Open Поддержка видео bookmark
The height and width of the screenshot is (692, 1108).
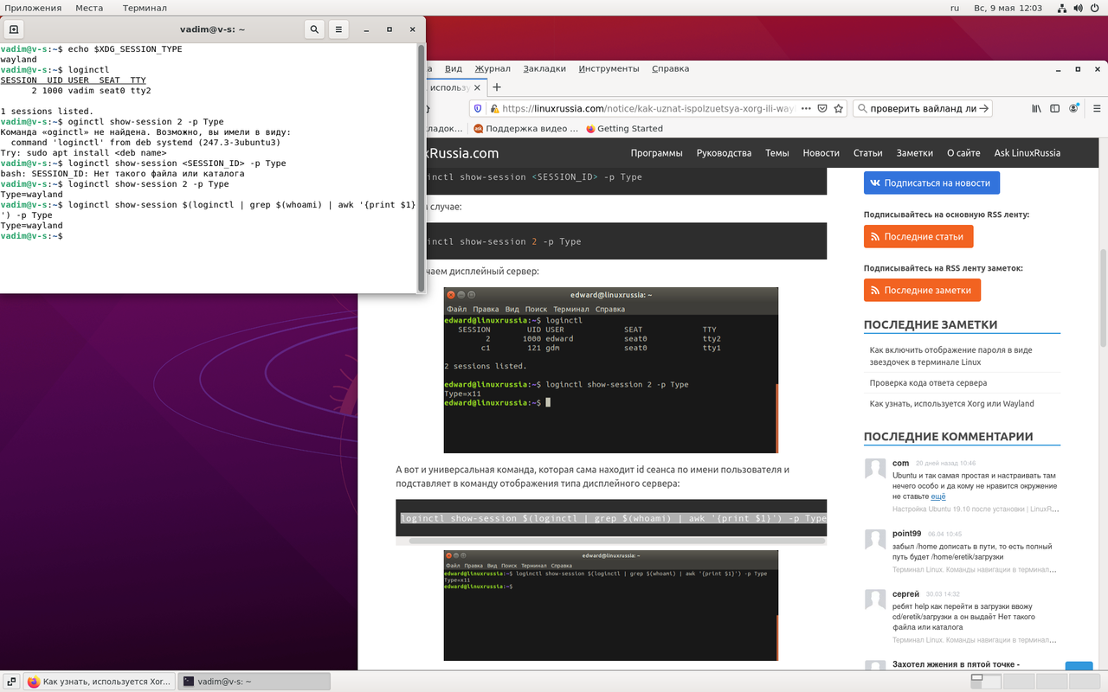point(525,129)
